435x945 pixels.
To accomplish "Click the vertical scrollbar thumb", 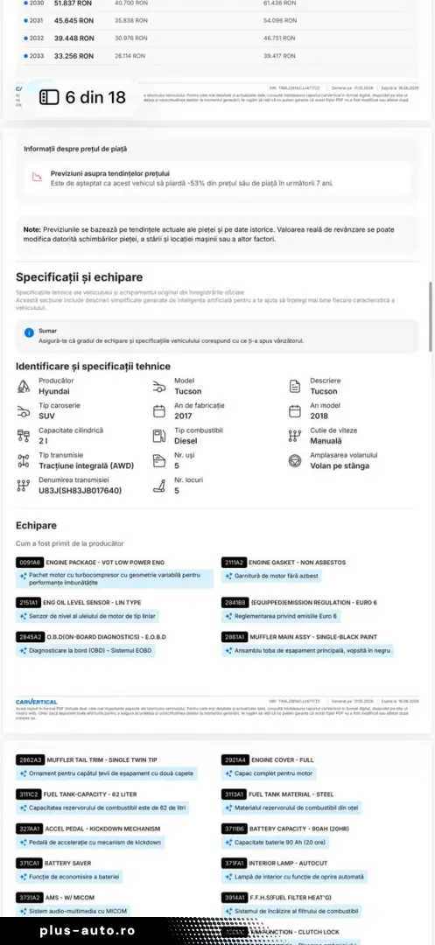I will coord(430,317).
